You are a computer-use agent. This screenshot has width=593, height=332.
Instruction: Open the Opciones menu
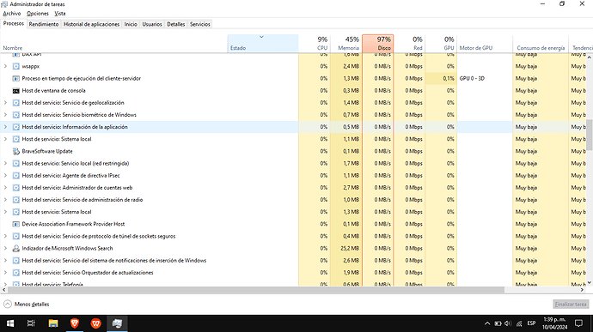[x=38, y=14]
